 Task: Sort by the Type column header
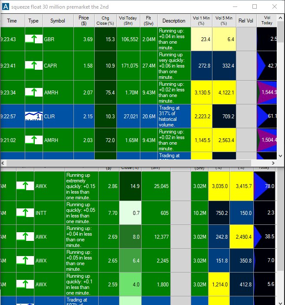[34, 21]
